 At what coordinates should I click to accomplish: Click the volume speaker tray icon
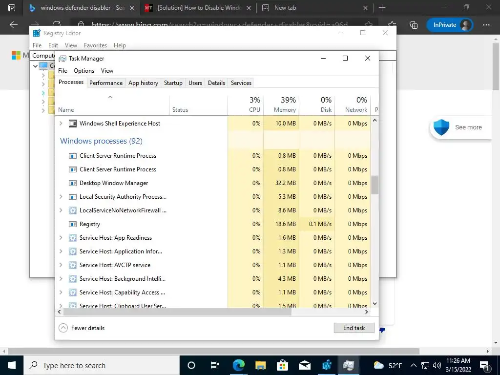point(437,365)
